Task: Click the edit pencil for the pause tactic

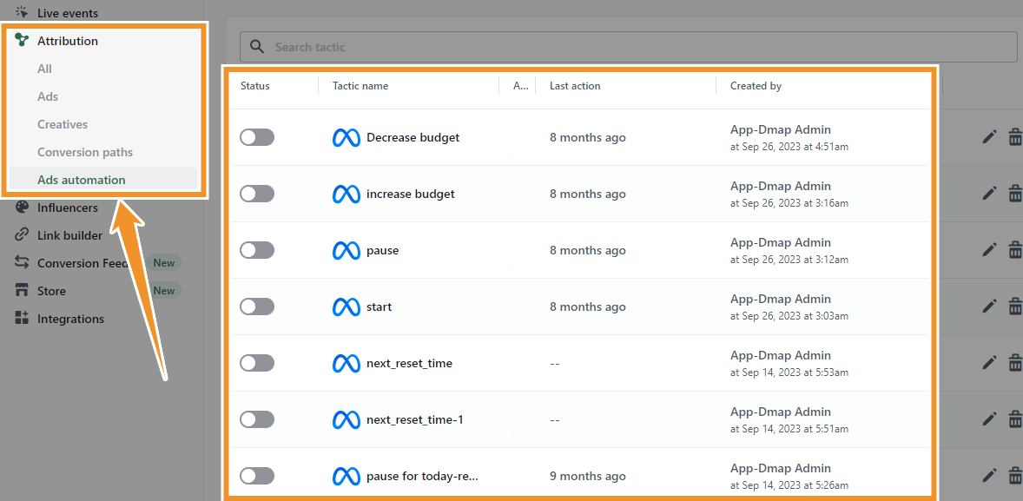Action: coord(989,250)
